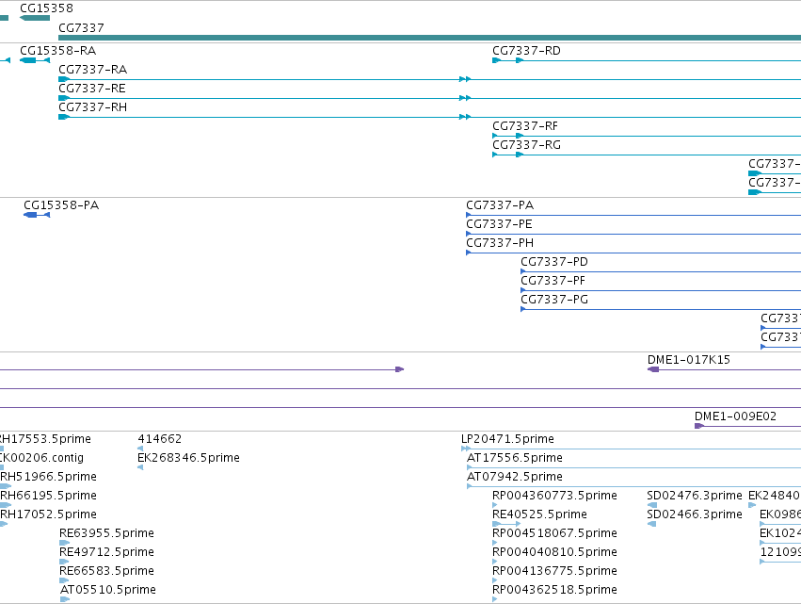Click the CG7337-PG protein label
Viewport: 801px width, 604px height.
click(x=554, y=300)
